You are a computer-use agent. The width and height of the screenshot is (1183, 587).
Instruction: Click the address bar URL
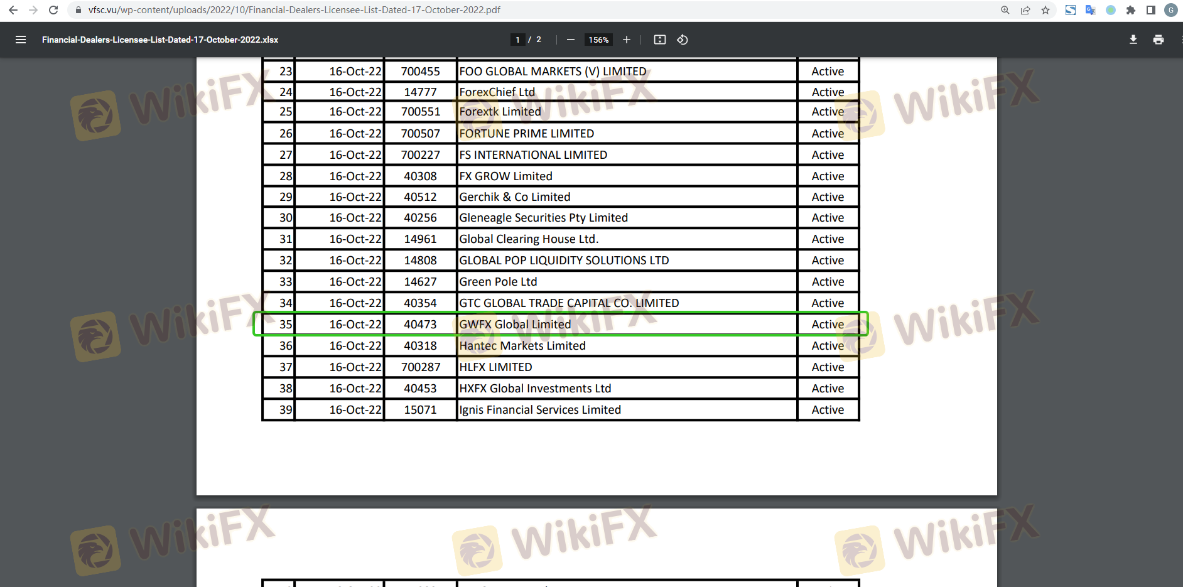[x=294, y=10]
